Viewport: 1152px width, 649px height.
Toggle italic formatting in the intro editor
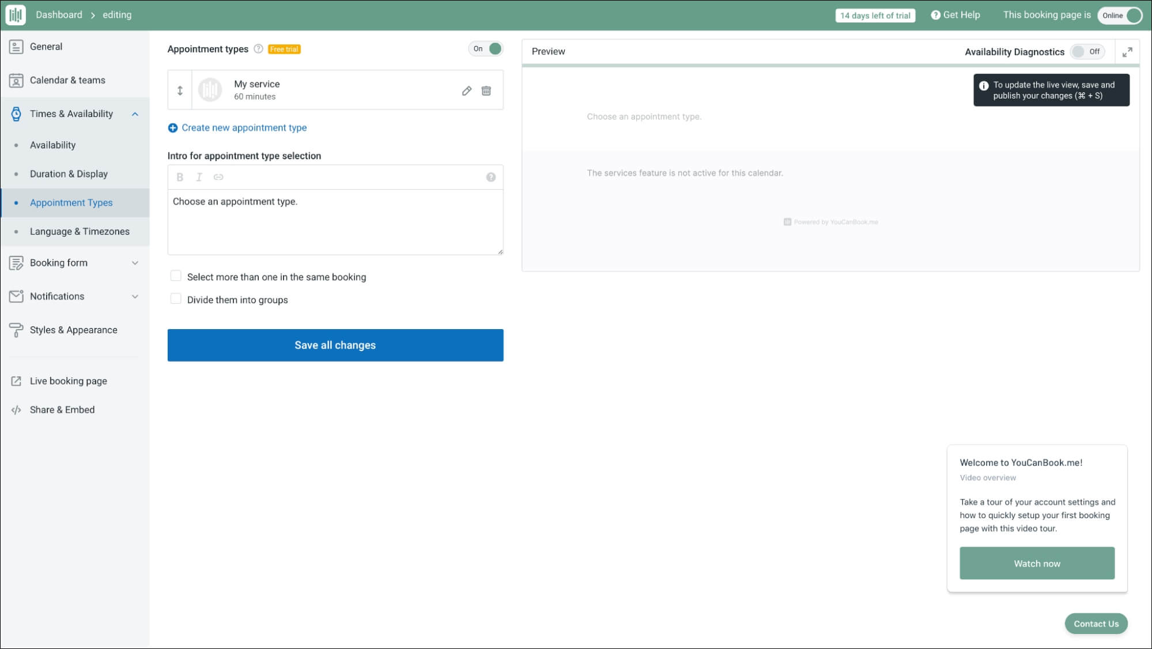199,177
